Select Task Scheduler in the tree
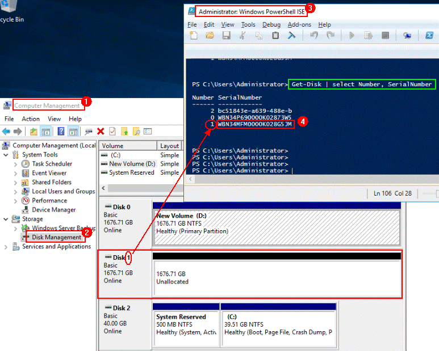The width and height of the screenshot is (439, 351). click(52, 164)
